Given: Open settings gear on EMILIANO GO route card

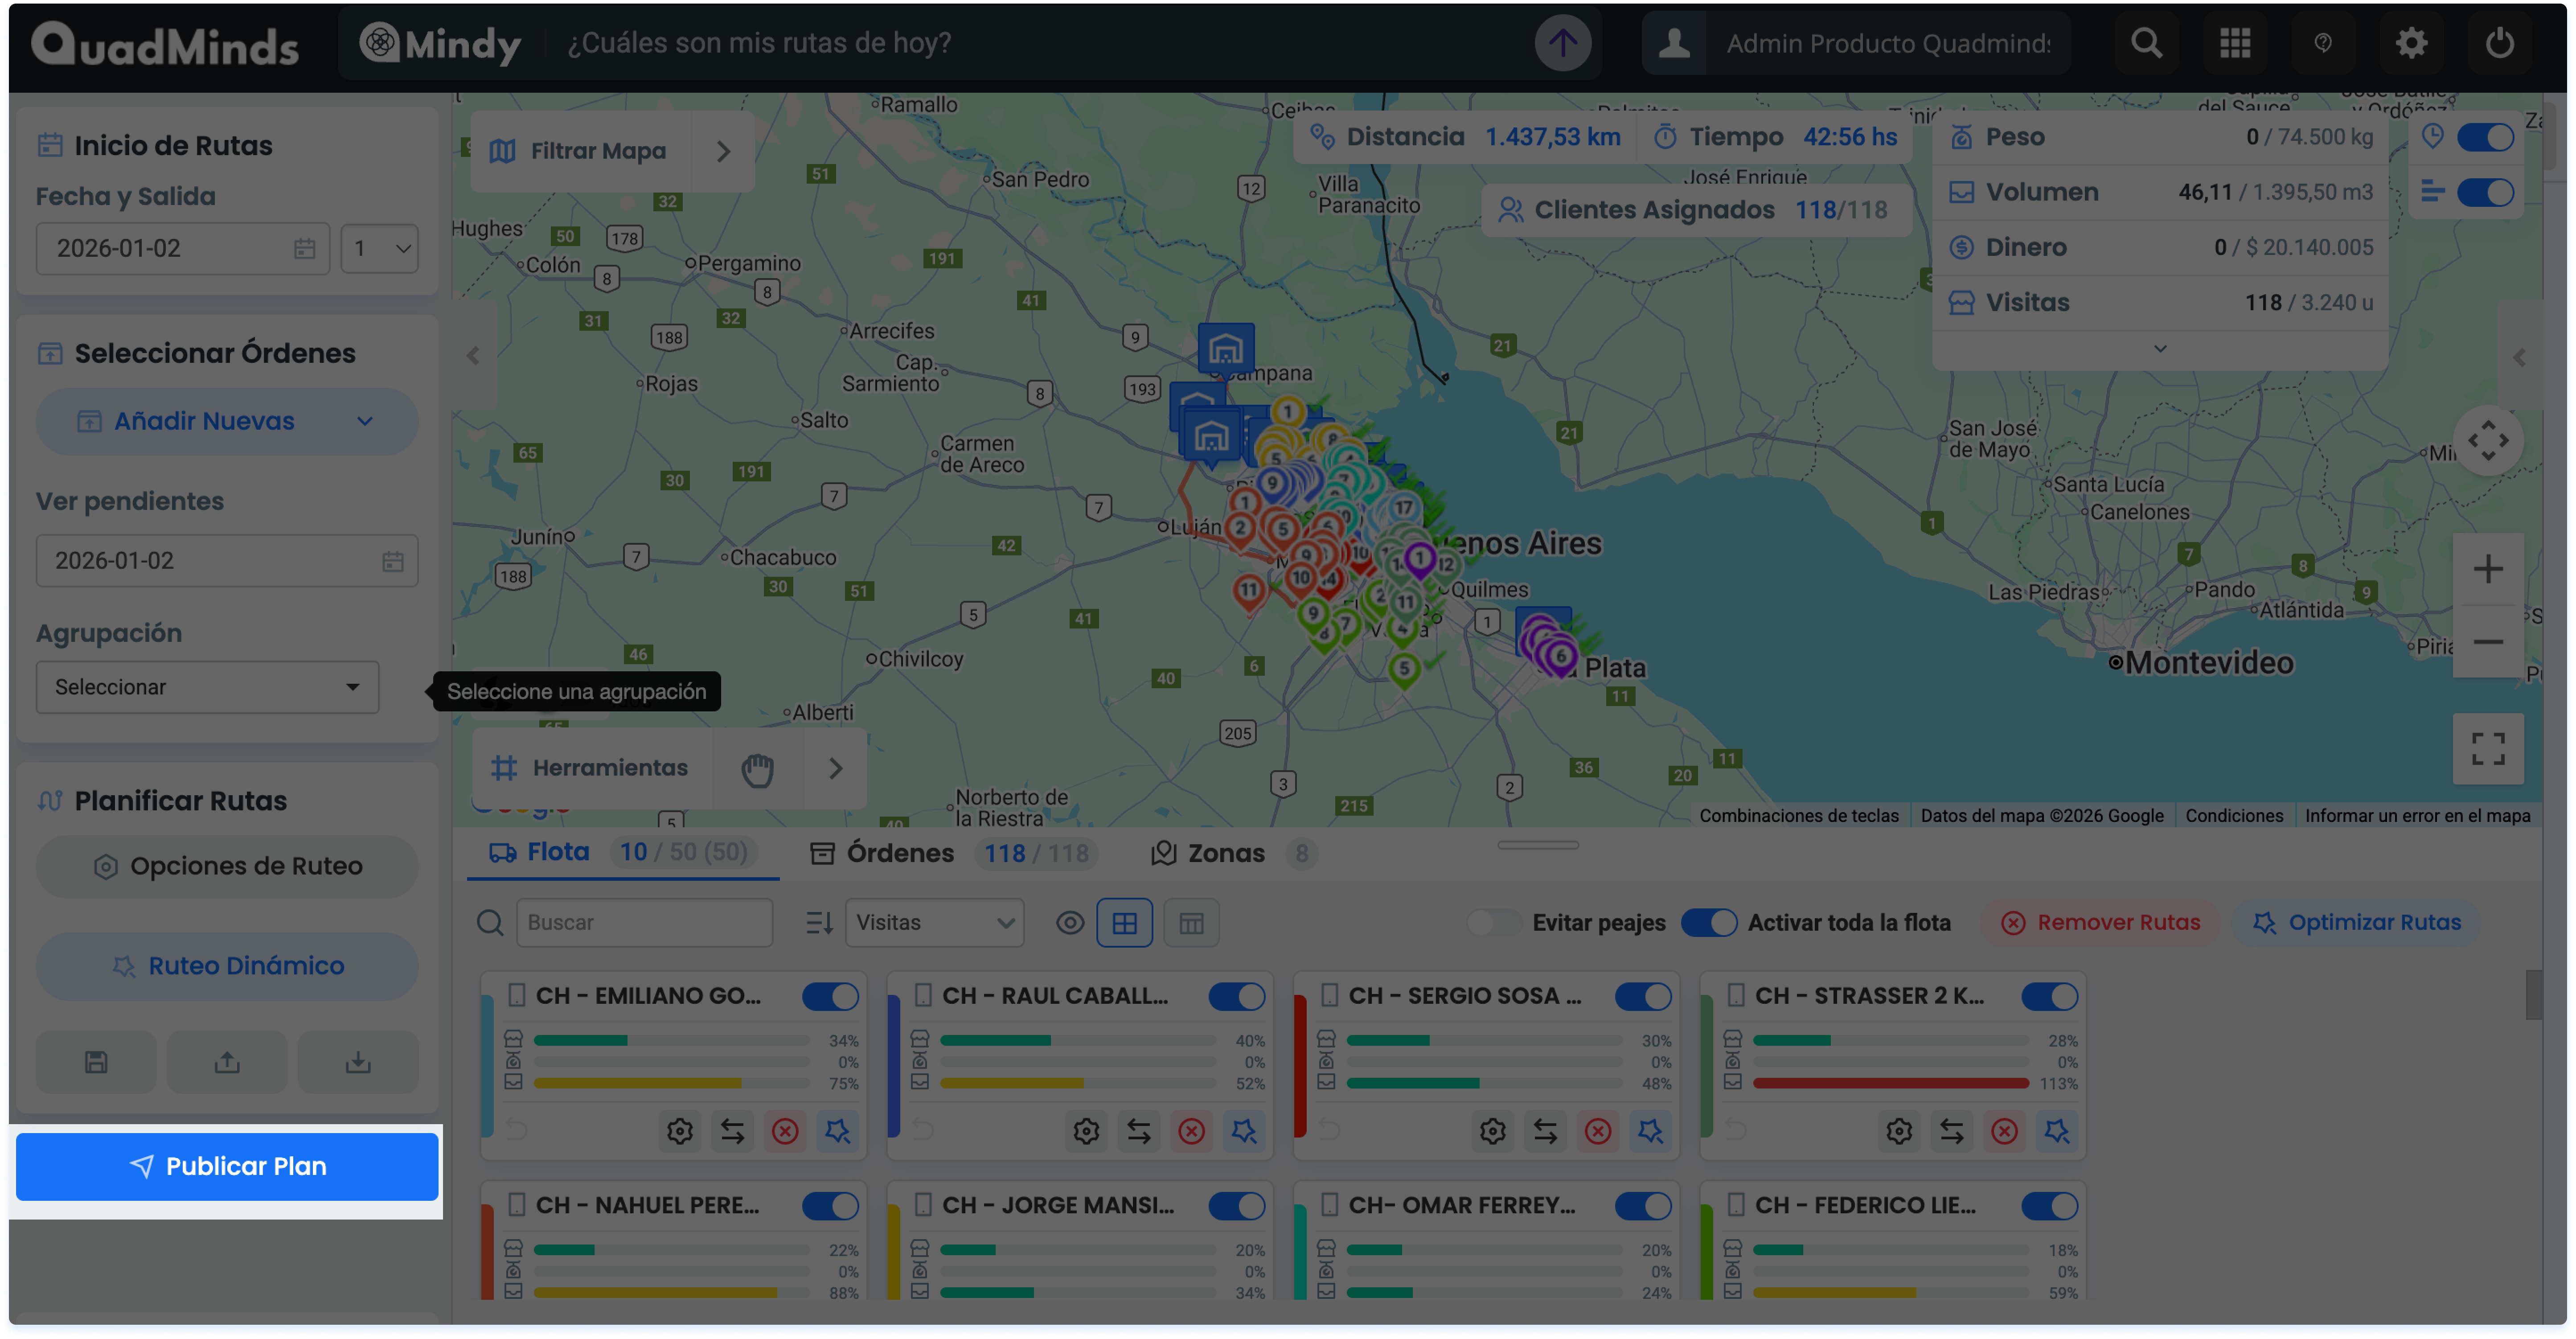Looking at the screenshot, I should tap(680, 1131).
